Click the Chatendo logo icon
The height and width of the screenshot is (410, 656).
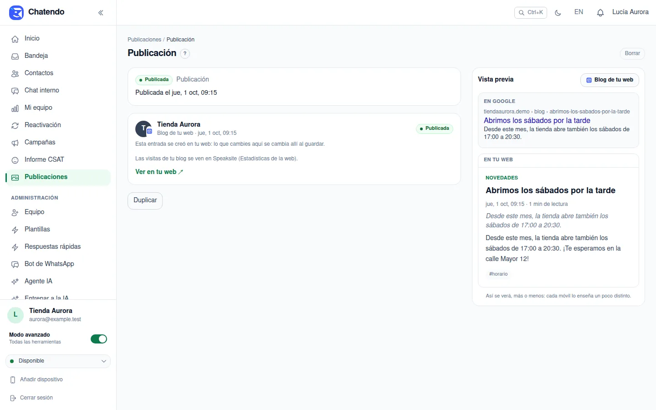pos(16,13)
